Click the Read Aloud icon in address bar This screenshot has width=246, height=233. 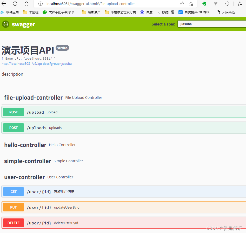[x=181, y=4]
